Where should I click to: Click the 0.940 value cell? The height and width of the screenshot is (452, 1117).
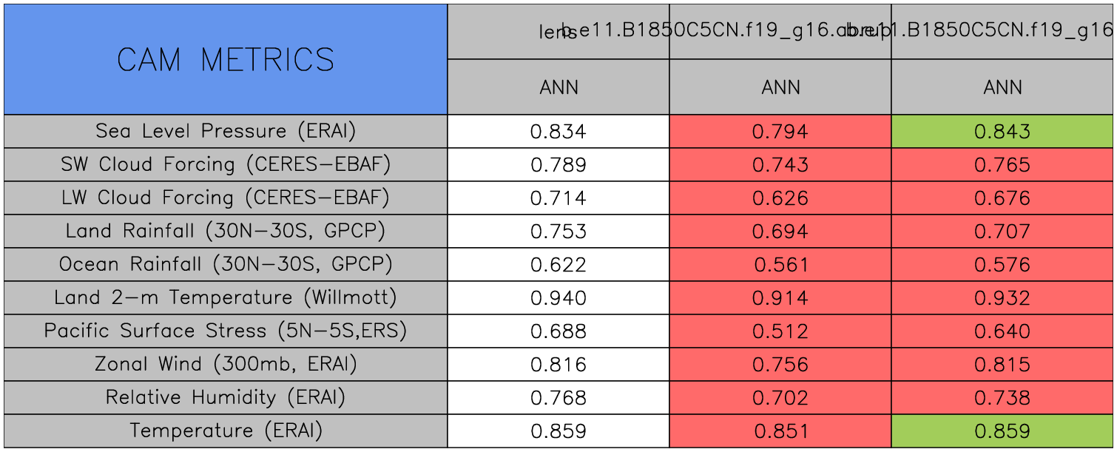558,298
